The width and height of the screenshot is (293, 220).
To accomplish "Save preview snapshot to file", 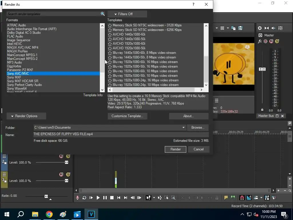I will click(240, 28).
